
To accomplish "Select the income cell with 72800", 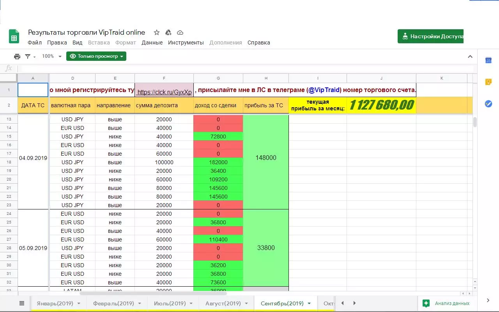I will pos(218,136).
